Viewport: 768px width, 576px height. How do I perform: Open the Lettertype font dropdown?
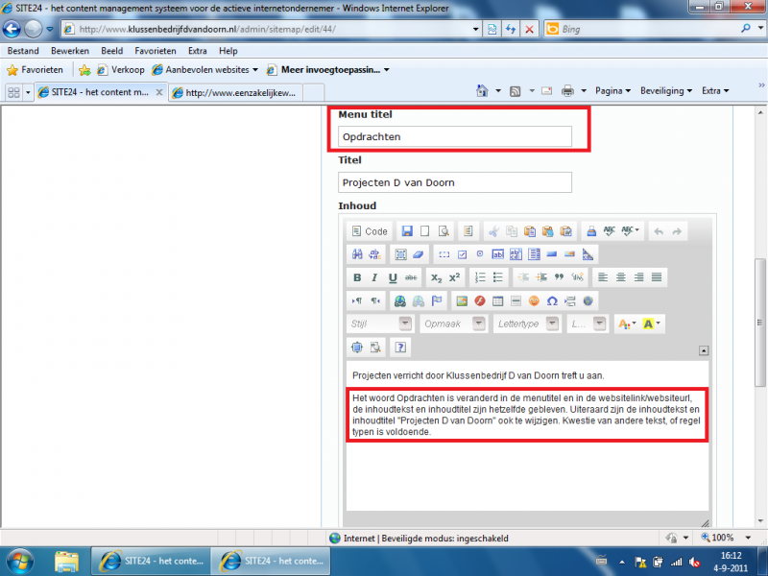pyautogui.click(x=526, y=324)
